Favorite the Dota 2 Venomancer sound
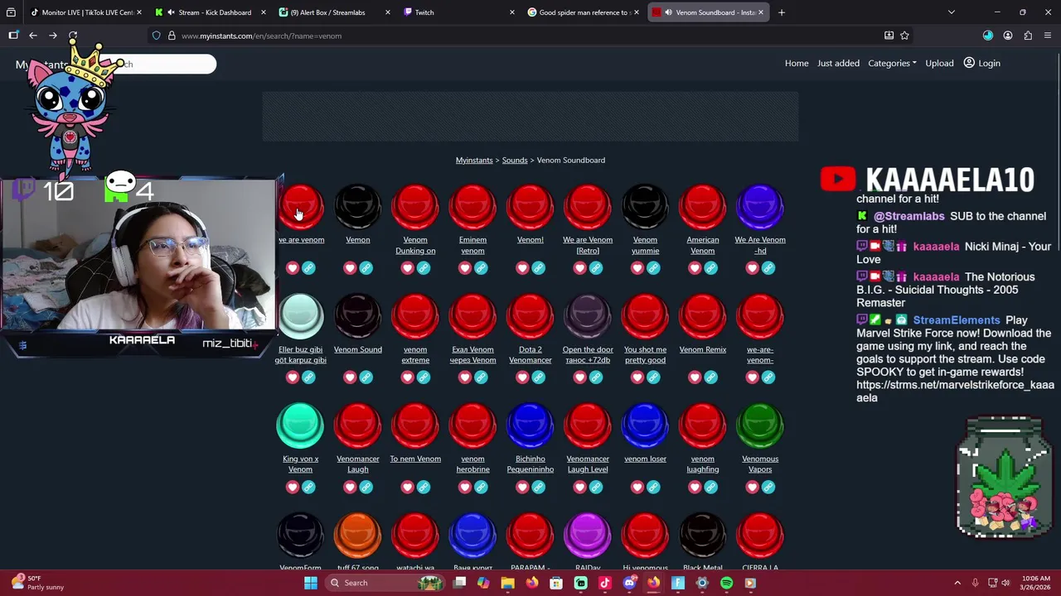The image size is (1061, 596). click(522, 377)
